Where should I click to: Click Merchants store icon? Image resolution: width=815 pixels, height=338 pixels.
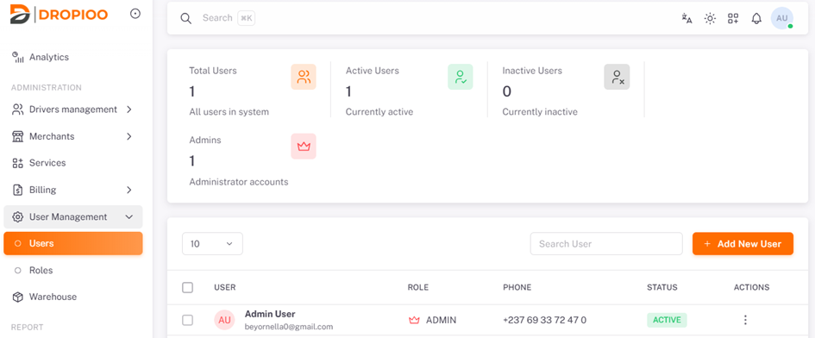pos(18,136)
